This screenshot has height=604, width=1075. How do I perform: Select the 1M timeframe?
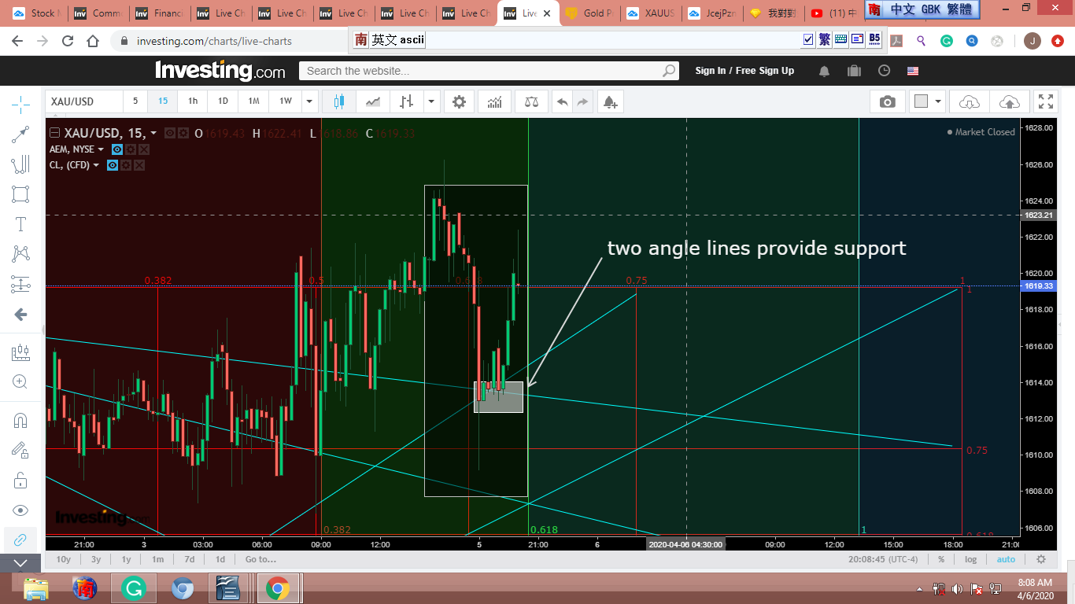(x=253, y=101)
